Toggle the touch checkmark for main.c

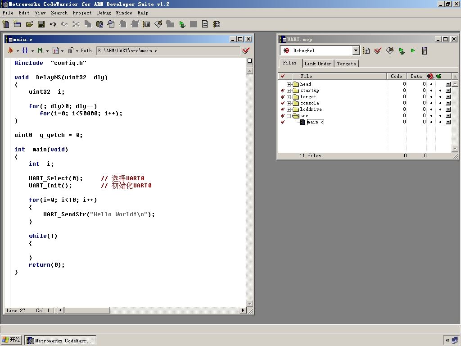[283, 122]
